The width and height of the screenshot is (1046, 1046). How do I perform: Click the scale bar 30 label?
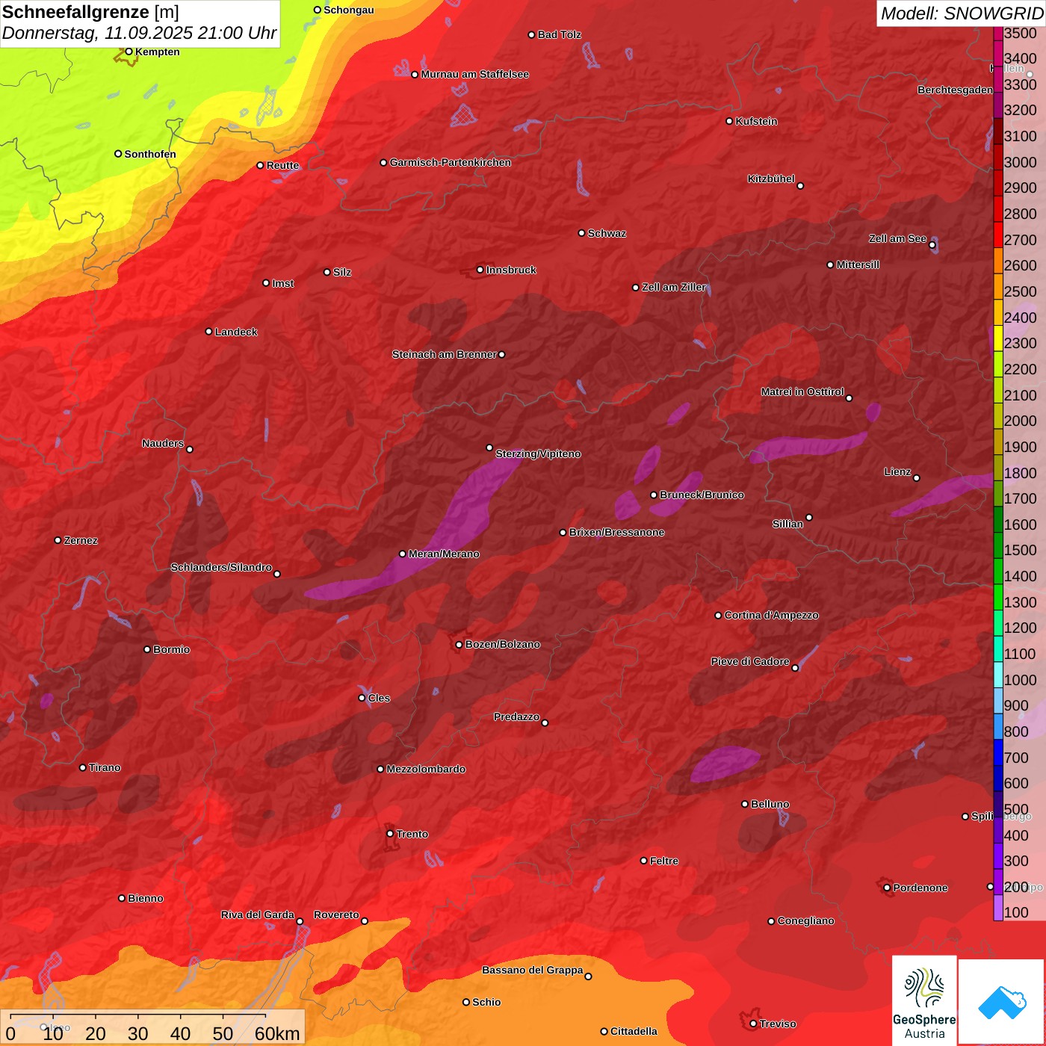pos(138,1033)
